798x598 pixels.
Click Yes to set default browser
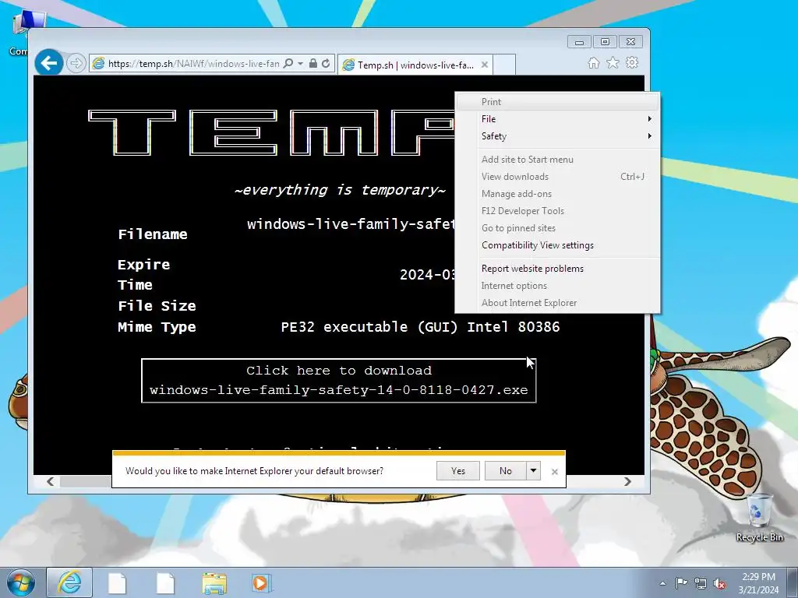tap(458, 471)
